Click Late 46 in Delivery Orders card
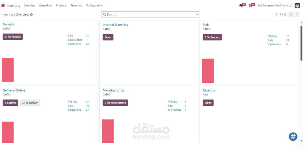The height and width of the screenshot is (148, 305). tap(78, 106)
